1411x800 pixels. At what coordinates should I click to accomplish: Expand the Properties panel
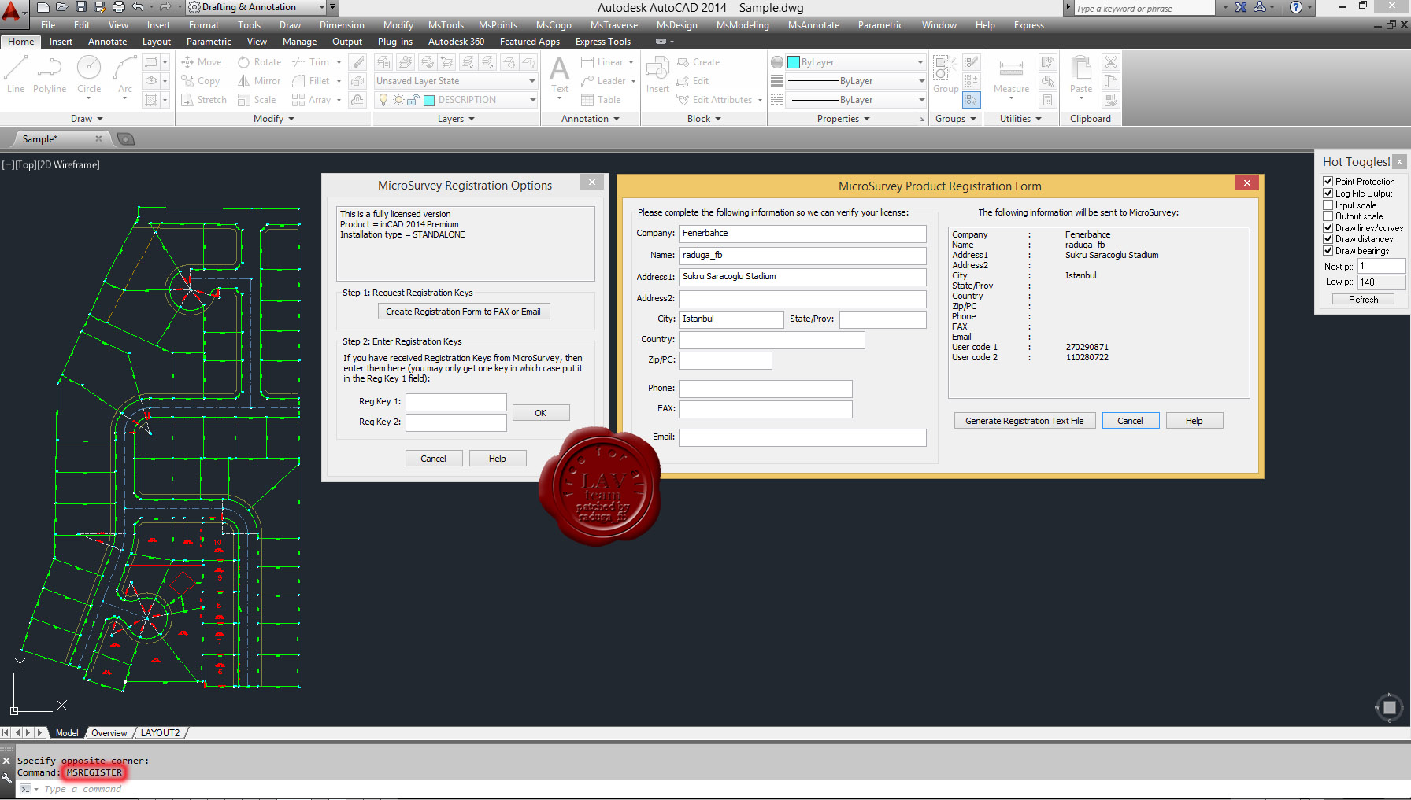click(843, 119)
